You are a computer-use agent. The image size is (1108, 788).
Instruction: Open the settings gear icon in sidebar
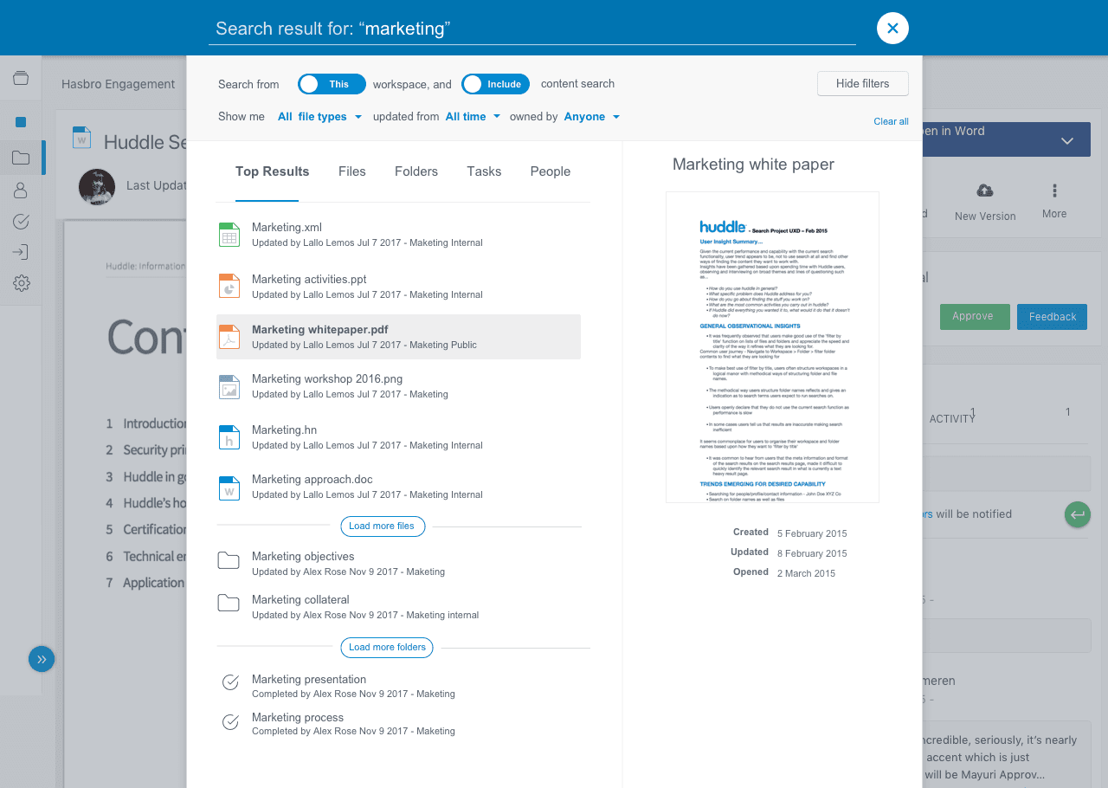pyautogui.click(x=22, y=283)
